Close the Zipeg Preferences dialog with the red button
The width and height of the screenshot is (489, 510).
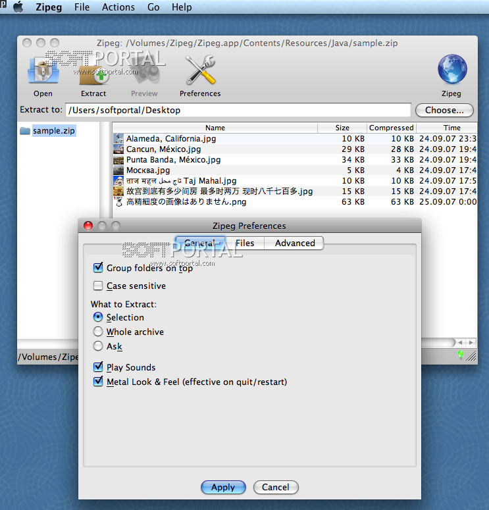coord(88,226)
